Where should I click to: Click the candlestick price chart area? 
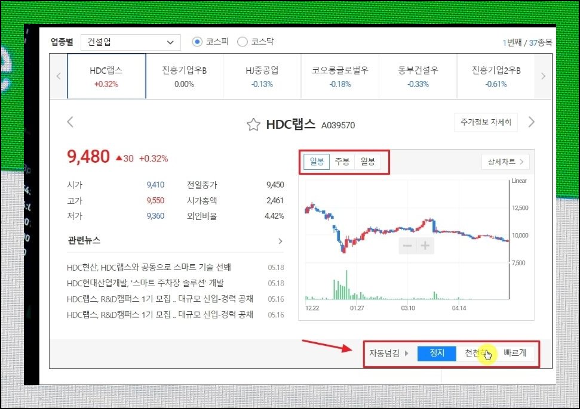click(x=407, y=221)
